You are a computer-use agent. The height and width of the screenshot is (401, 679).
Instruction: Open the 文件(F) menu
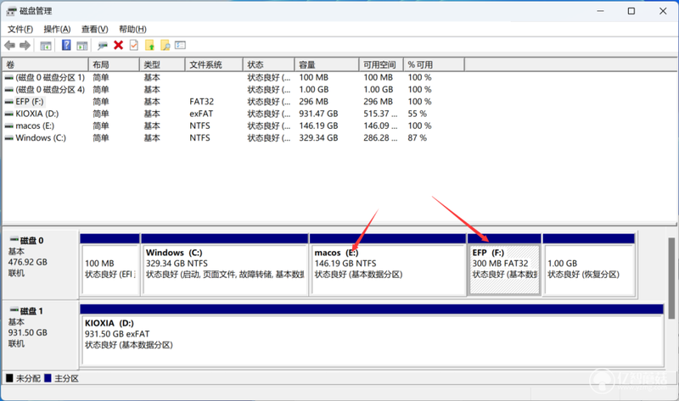[x=20, y=29]
